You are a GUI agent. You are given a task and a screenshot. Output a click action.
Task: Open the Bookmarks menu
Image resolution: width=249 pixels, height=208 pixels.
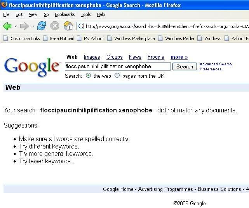(64, 14)
